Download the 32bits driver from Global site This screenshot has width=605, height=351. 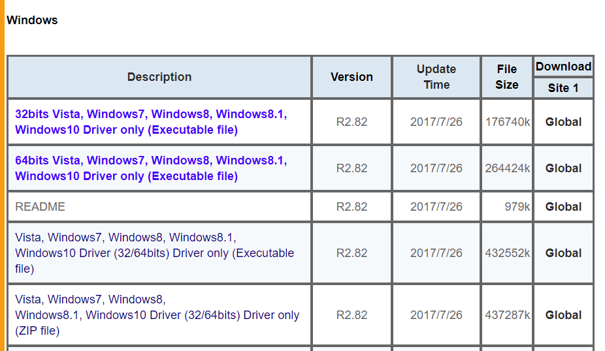[563, 122]
